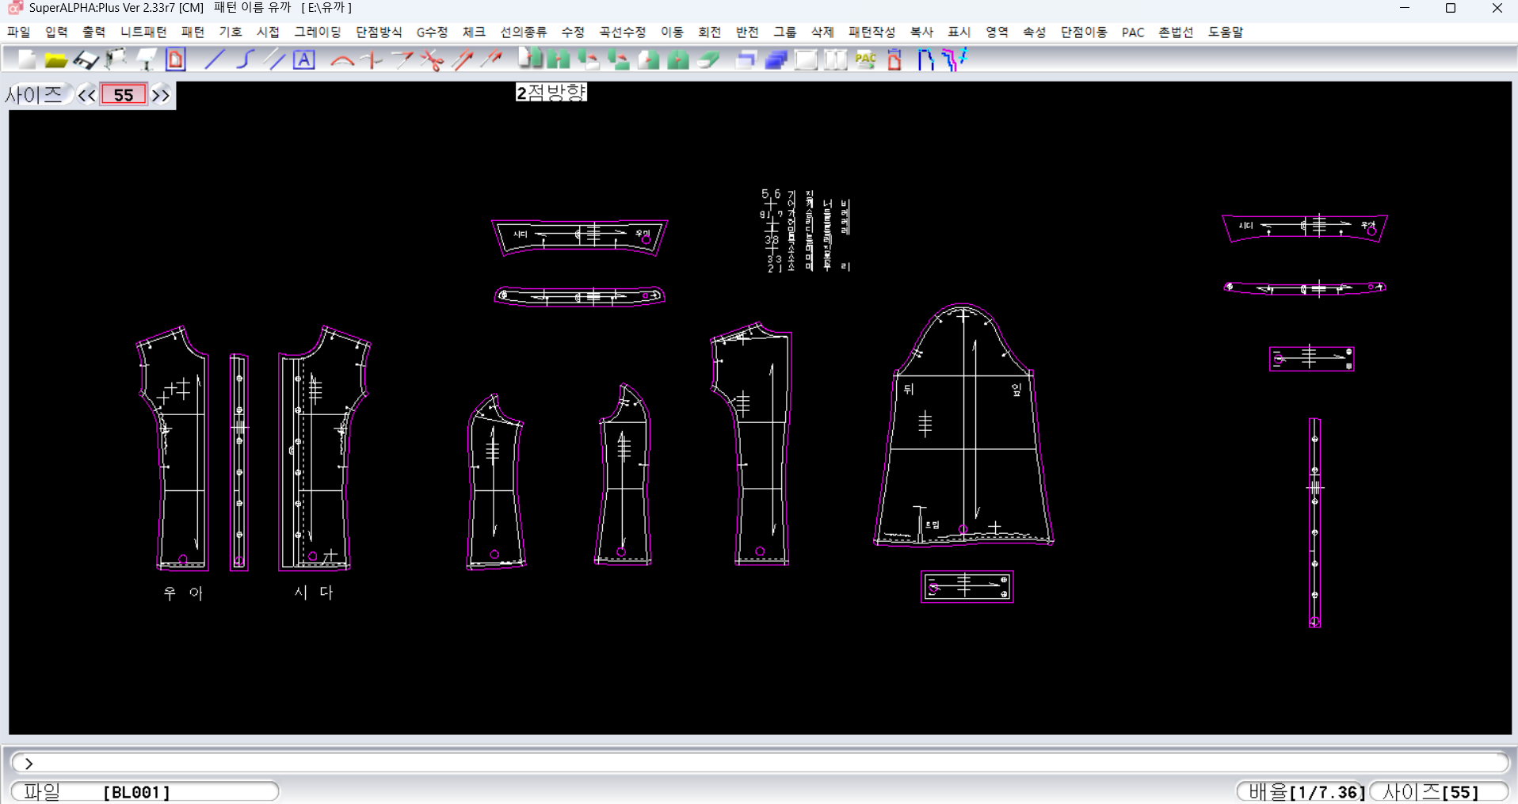
Task: Click the command input line
Action: [761, 763]
